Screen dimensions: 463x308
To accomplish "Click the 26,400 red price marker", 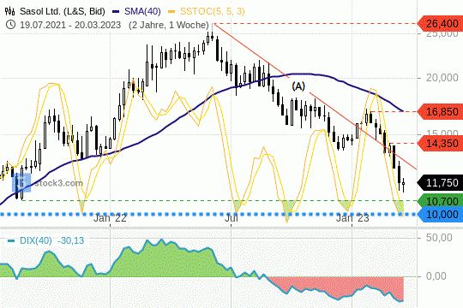I will [440, 24].
